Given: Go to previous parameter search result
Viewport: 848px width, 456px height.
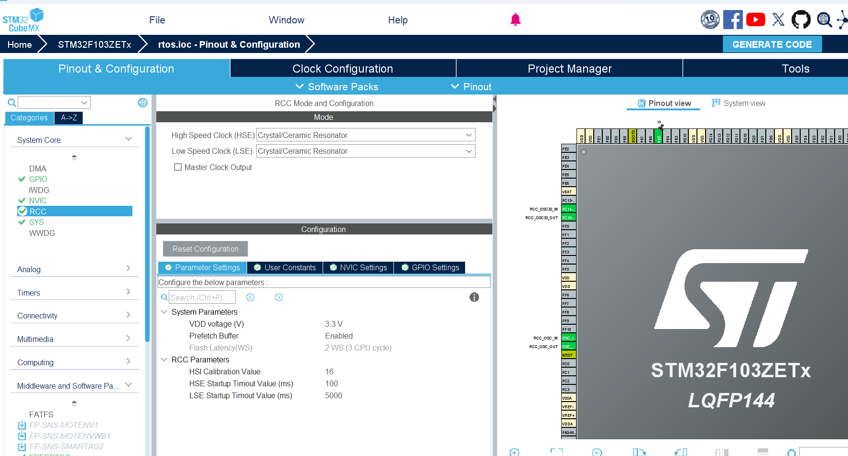Looking at the screenshot, I should pyautogui.click(x=250, y=297).
